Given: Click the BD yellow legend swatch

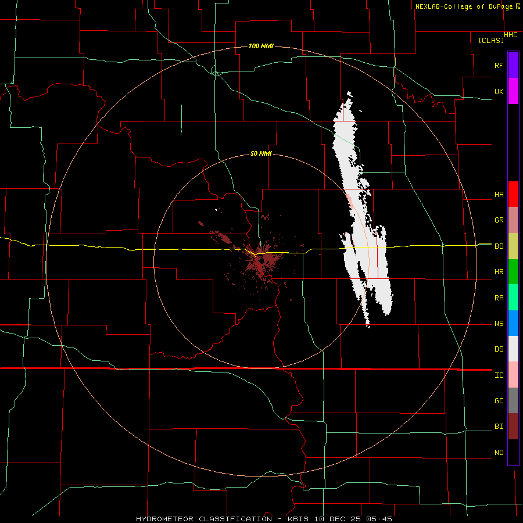Looking at the screenshot, I should 513,246.
